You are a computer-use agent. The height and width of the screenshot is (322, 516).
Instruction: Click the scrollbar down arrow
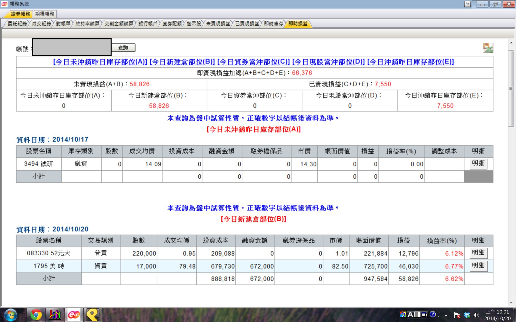point(511,303)
